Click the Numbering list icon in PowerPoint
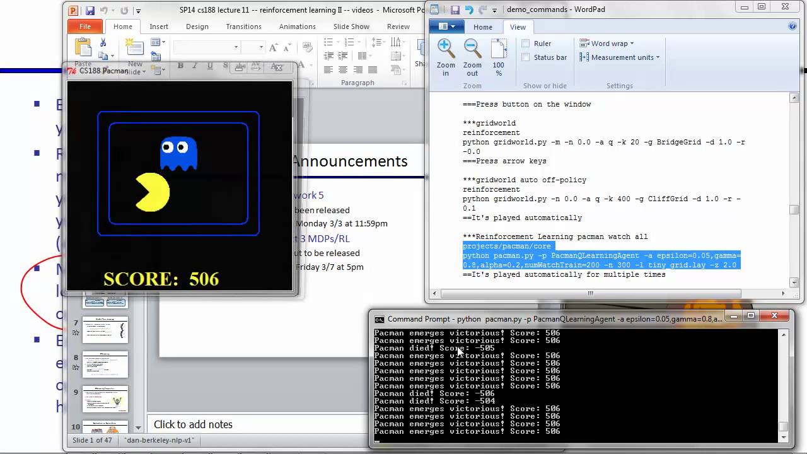 point(349,42)
